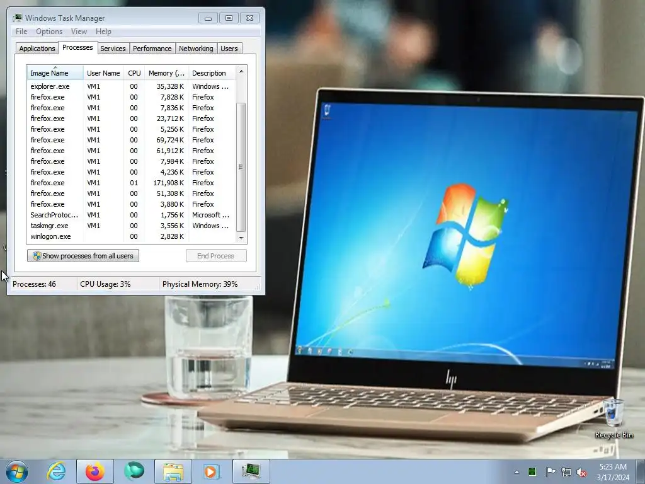The image size is (645, 484).
Task: Click the process list scroll down arrow
Action: (x=241, y=238)
